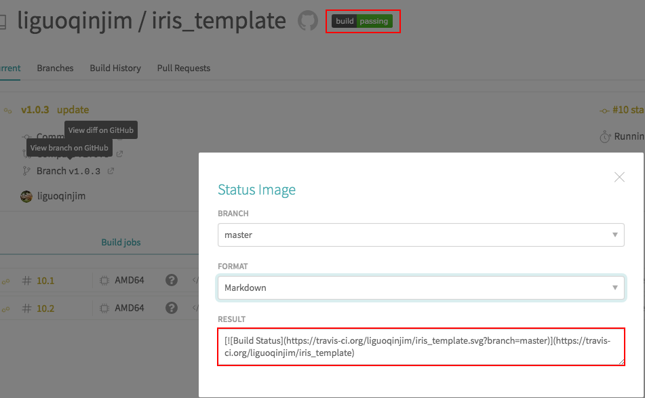Go to the Pull Requests tab
This screenshot has height=398, width=645.
coord(183,68)
